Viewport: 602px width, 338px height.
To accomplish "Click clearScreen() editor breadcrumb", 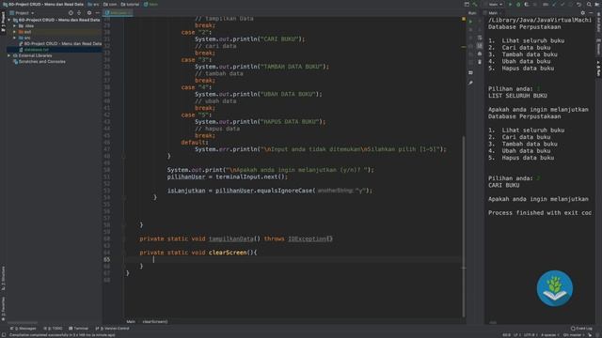I will coord(155,321).
